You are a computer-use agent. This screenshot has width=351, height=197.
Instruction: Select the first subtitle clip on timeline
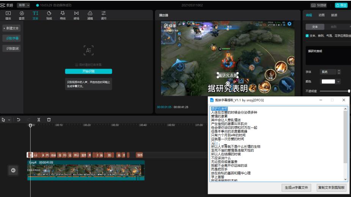pos(30,155)
